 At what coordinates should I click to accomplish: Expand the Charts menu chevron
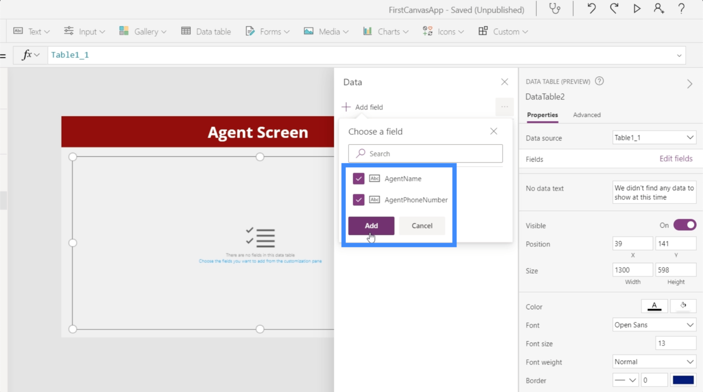pyautogui.click(x=405, y=32)
